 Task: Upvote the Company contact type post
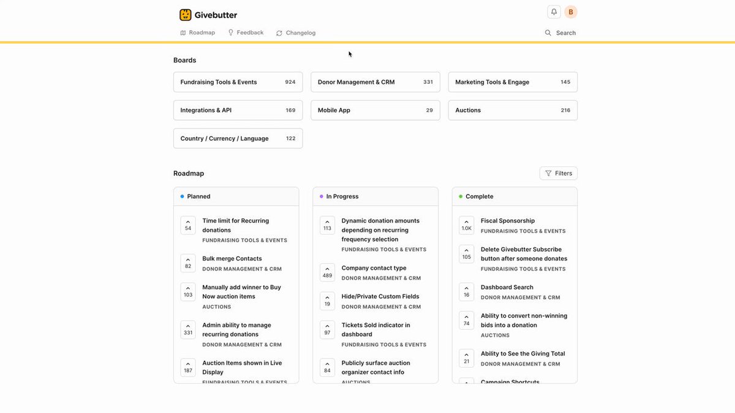click(327, 272)
